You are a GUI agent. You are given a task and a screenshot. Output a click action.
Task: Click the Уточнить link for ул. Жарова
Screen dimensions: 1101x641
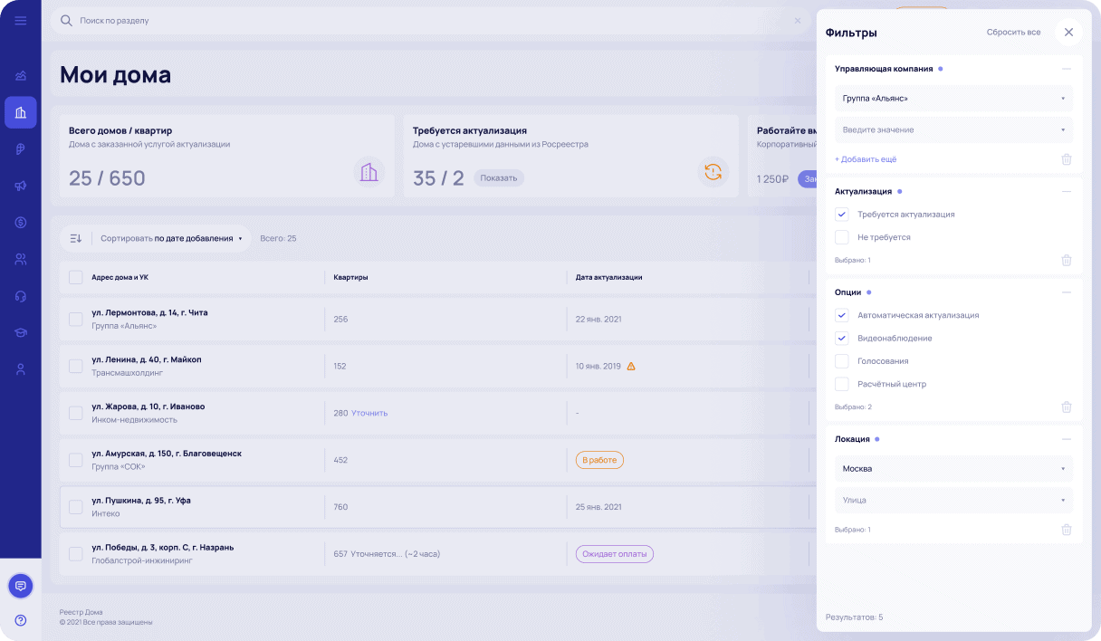click(369, 413)
